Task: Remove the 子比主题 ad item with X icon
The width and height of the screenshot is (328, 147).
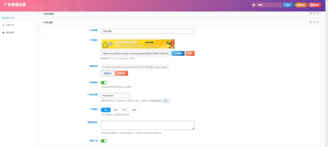Action: [x=318, y=22]
